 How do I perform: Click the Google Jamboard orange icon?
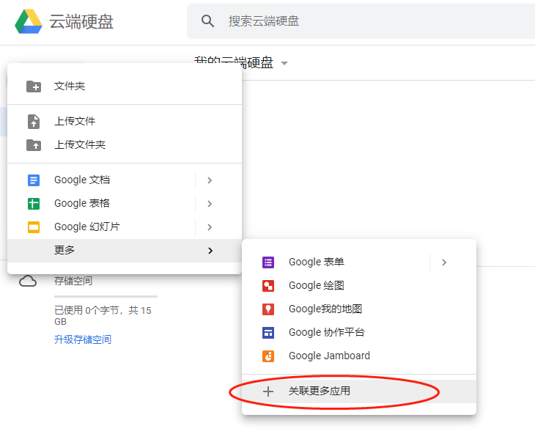tap(268, 356)
